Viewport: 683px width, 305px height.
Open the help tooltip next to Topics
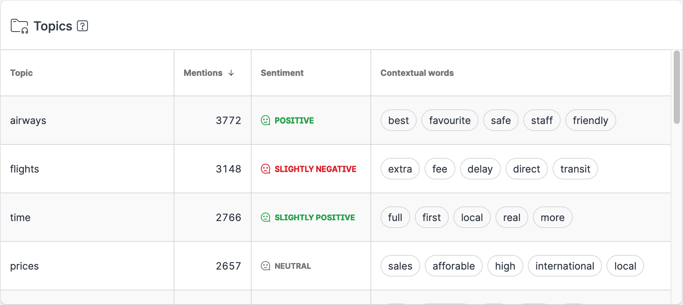pyautogui.click(x=82, y=26)
